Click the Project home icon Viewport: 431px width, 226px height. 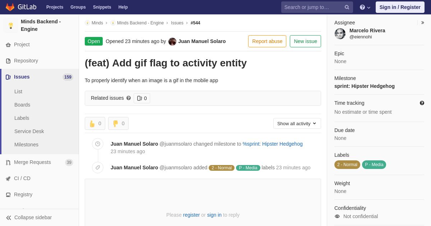pos(8,45)
